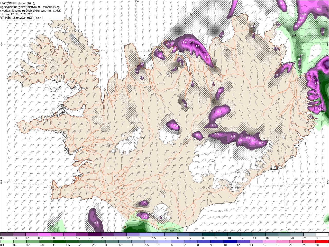The image size is (329, 247).
Task: Click the dusky purple 0.2–0.3 swatch in upper legend
Action: (x=6, y=234)
